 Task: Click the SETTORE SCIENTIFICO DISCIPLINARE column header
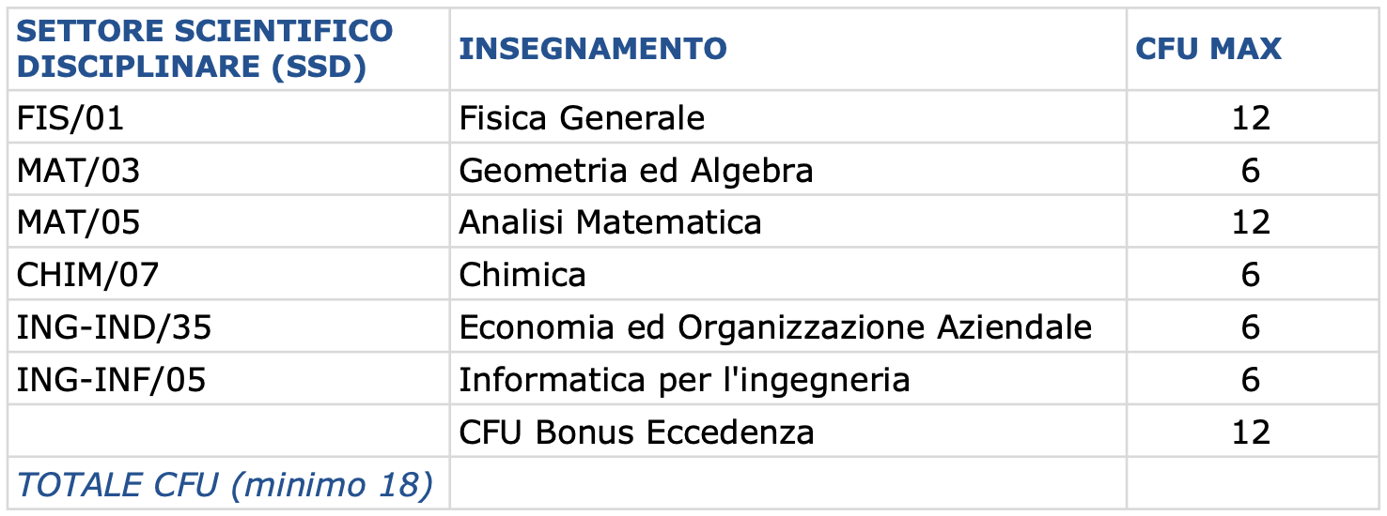(x=228, y=49)
